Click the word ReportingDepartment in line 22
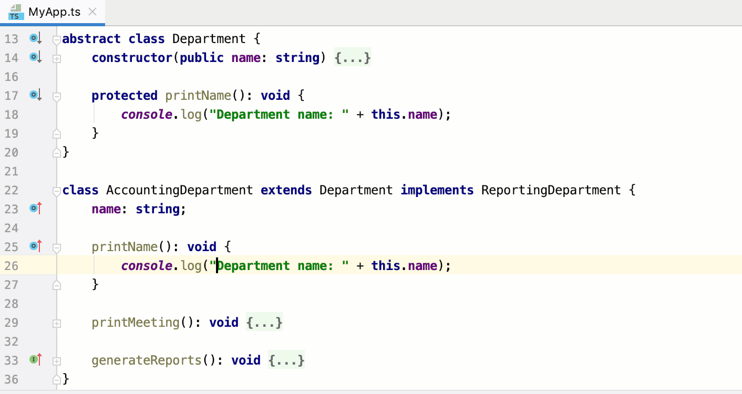 click(550, 190)
